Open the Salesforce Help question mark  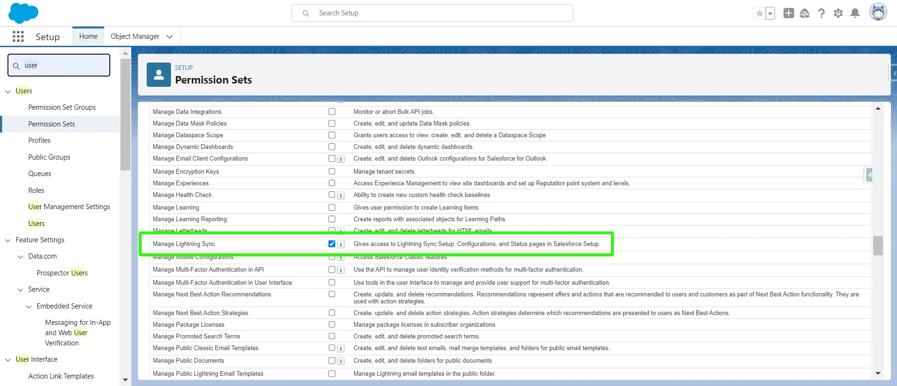tap(821, 14)
